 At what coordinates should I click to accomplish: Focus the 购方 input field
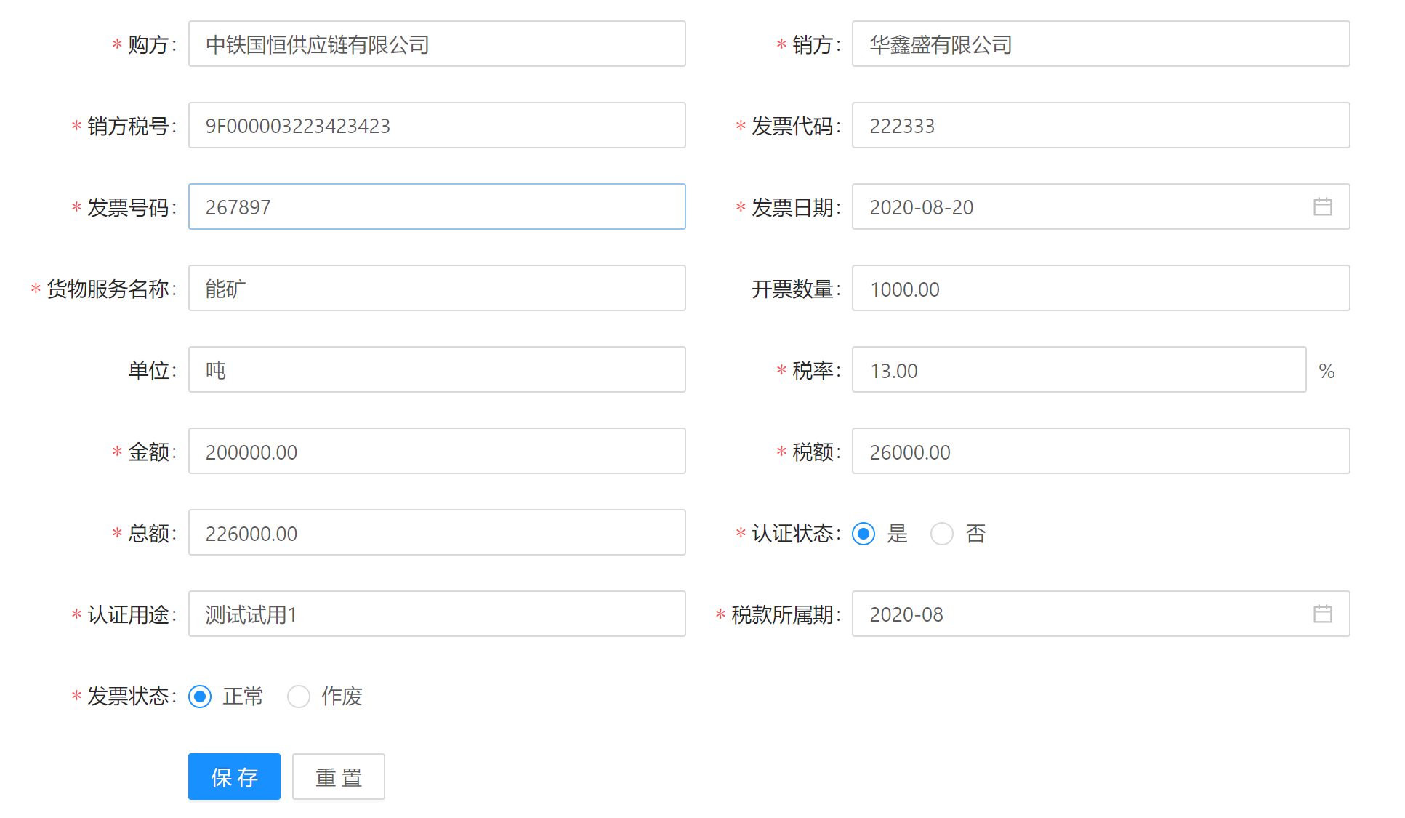click(x=436, y=44)
